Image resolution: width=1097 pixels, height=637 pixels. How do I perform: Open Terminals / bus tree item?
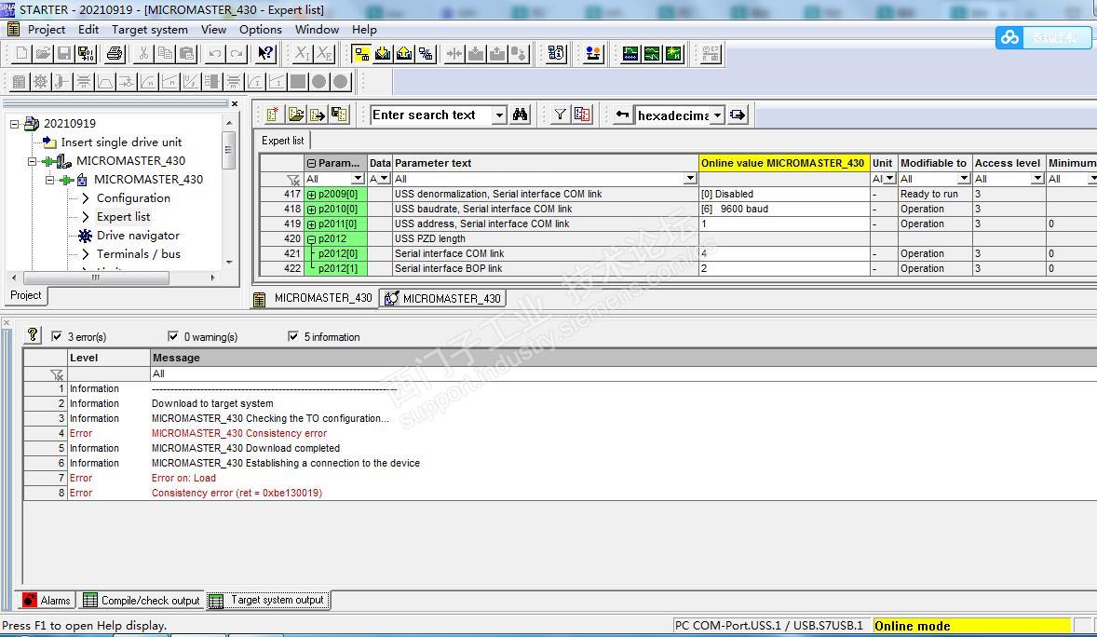pos(139,254)
